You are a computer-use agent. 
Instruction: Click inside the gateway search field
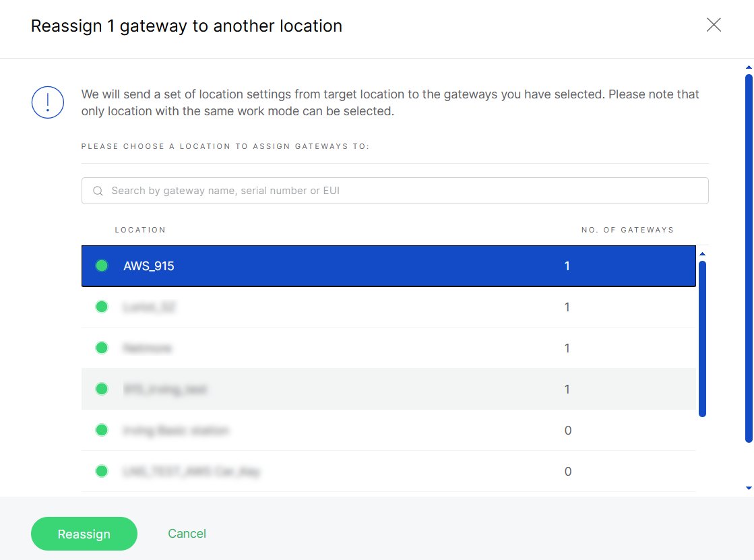pyautogui.click(x=395, y=191)
